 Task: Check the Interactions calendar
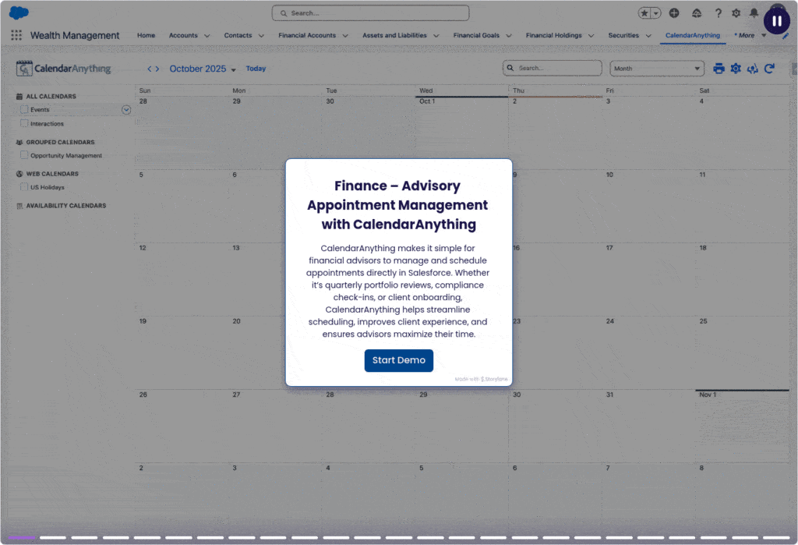coord(24,123)
